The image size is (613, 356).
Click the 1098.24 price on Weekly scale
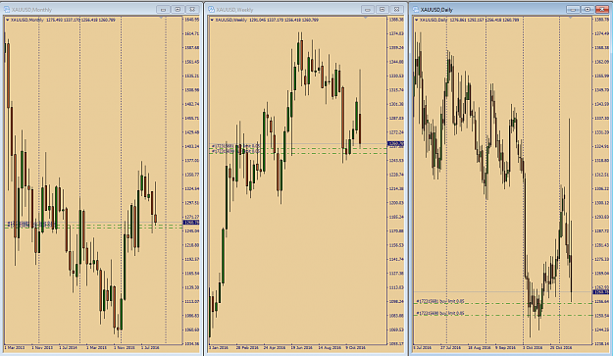point(396,301)
